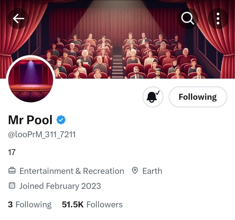The width and height of the screenshot is (235, 220).
Task: Click Joined February 2023 text
Action: point(60,186)
